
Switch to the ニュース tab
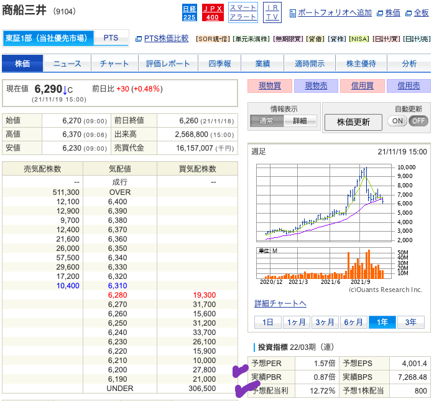point(67,64)
